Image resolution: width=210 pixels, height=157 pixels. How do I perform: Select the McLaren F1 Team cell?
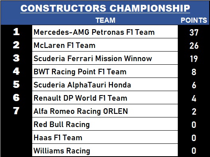(105, 45)
